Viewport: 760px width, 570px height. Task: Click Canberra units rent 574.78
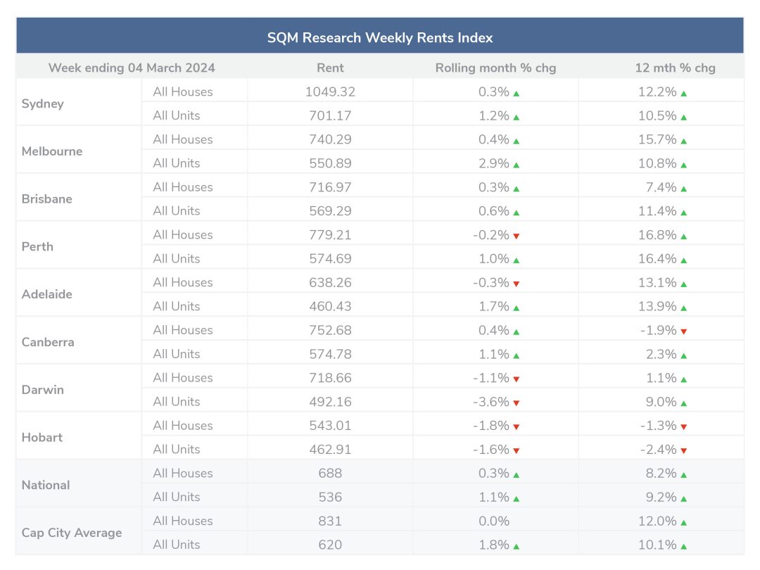point(330,354)
